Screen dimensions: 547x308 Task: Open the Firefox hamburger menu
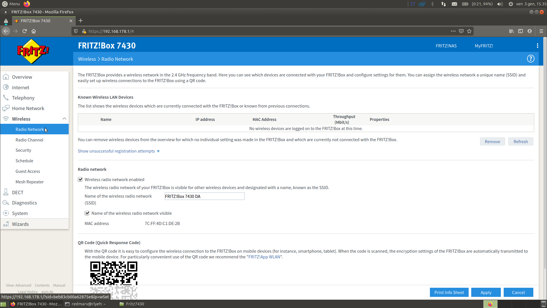click(541, 31)
